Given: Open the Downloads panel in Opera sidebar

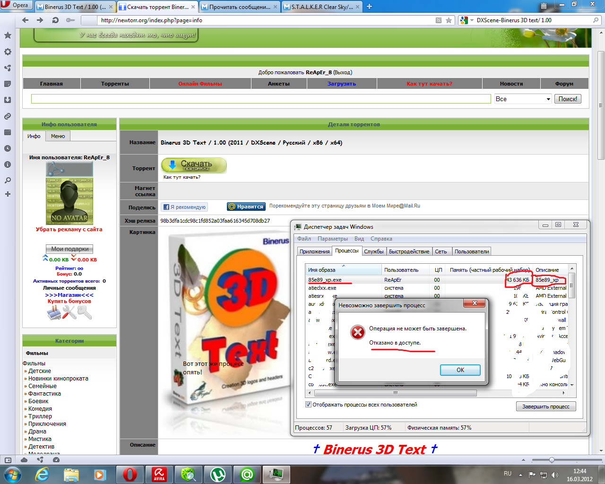Looking at the screenshot, I should (8, 100).
